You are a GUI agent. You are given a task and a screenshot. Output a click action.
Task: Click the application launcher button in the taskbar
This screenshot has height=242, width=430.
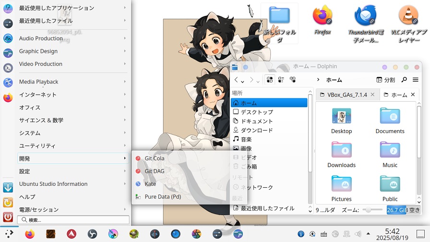coord(9,234)
